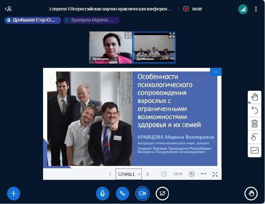Open the Слайд 1 slide selector
The width and height of the screenshot is (265, 204).
pyautogui.click(x=129, y=174)
